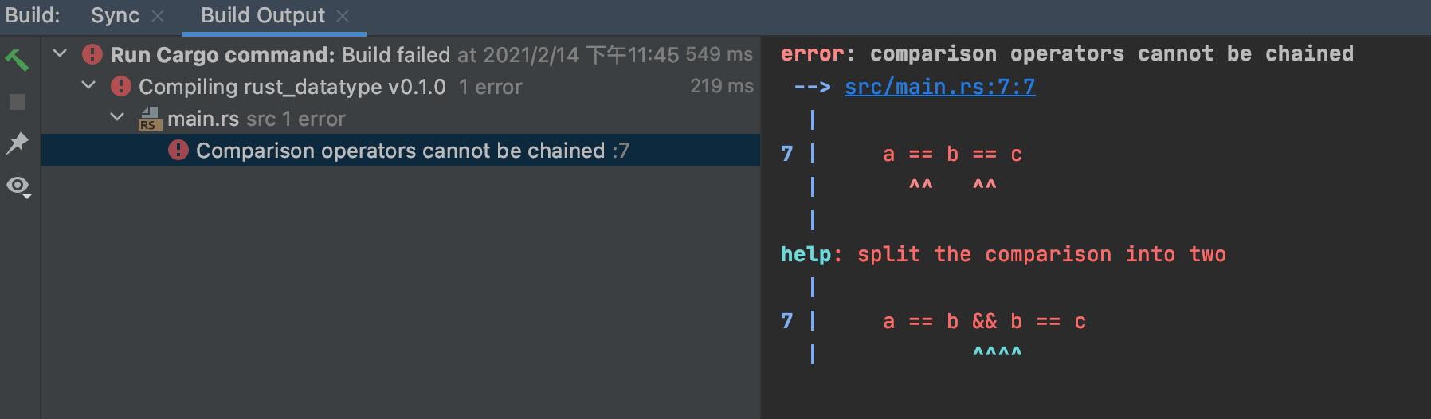Open the src/main.rs:7:7 link
Viewport: 1431px width, 419px height.
(x=939, y=87)
